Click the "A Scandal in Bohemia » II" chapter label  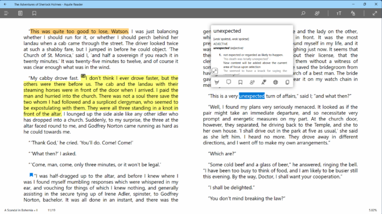[21, 210]
